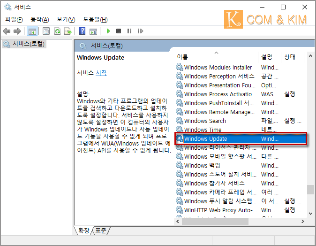Open the Properties toolbar icon
The image size is (316, 246).
point(46,31)
